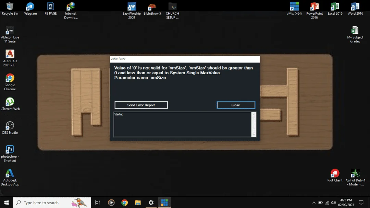Click the error log scrollbar down arrow
This screenshot has height=208, width=370.
(254, 134)
